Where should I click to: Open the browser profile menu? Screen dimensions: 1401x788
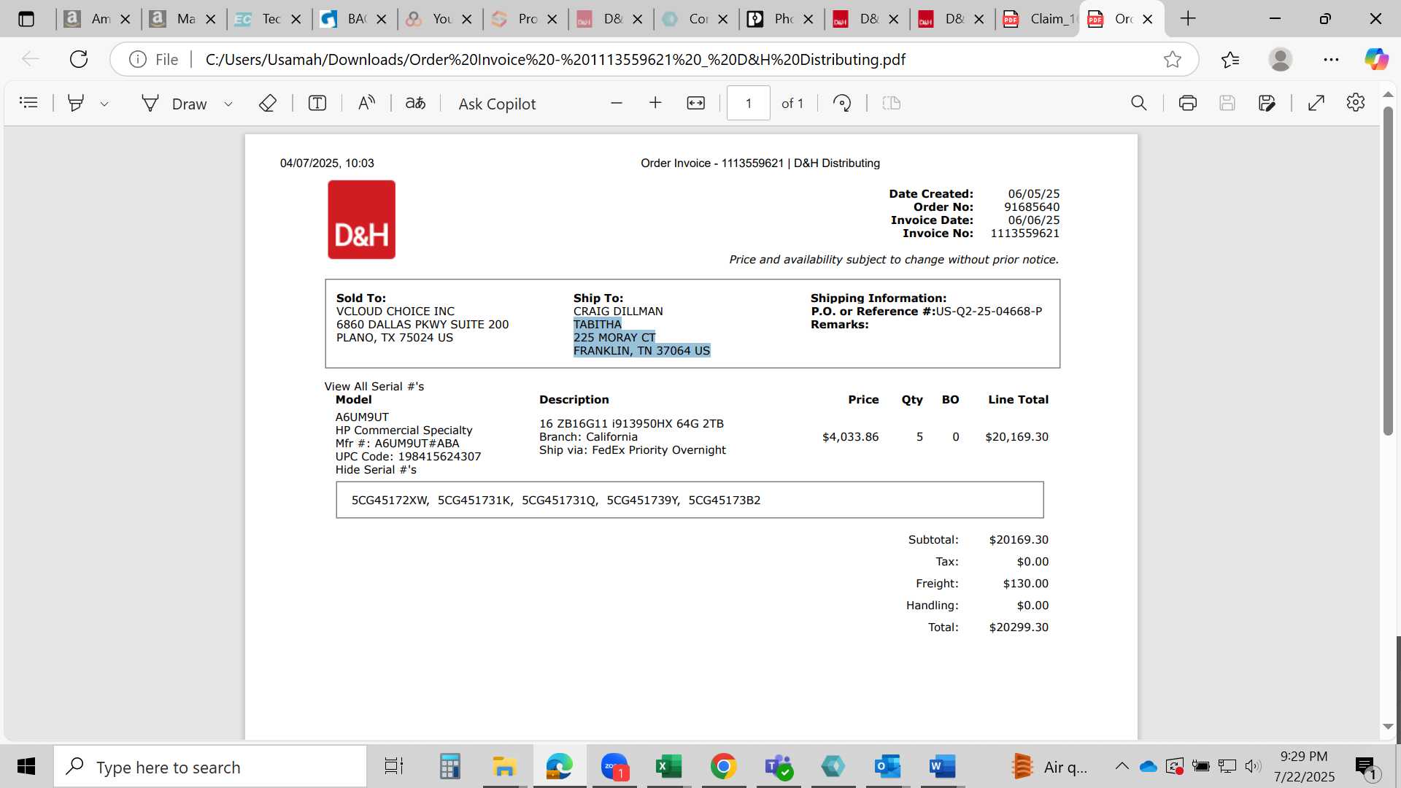click(1281, 59)
